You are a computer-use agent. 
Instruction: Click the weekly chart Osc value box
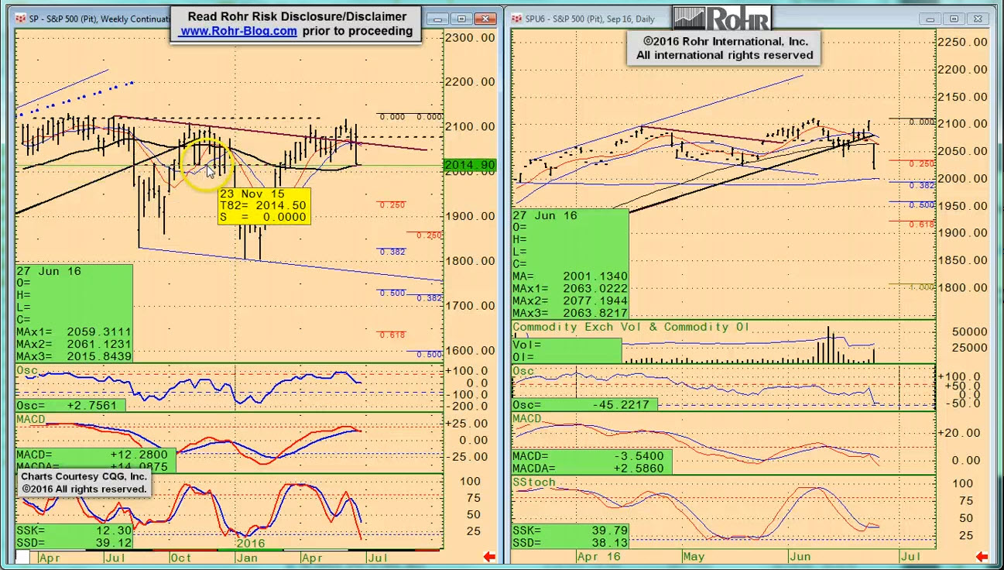[x=70, y=405]
